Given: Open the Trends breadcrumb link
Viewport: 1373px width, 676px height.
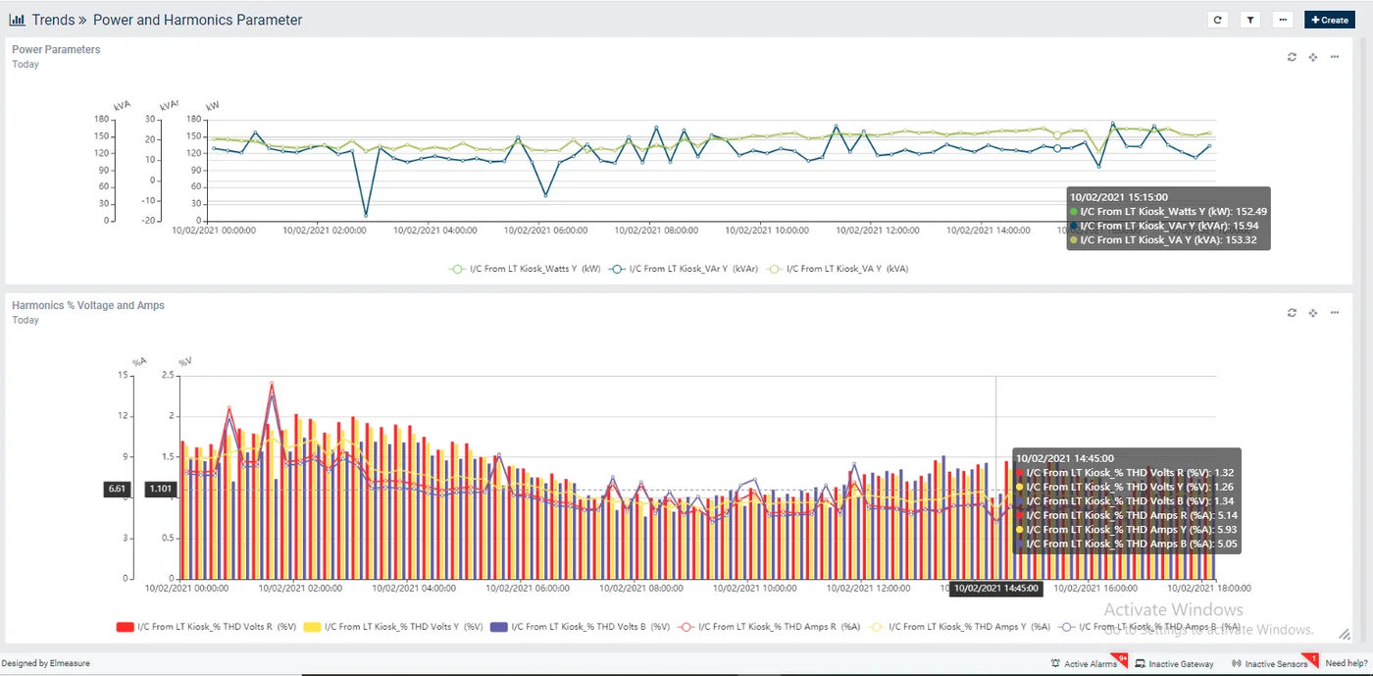Looking at the screenshot, I should pyautogui.click(x=54, y=20).
